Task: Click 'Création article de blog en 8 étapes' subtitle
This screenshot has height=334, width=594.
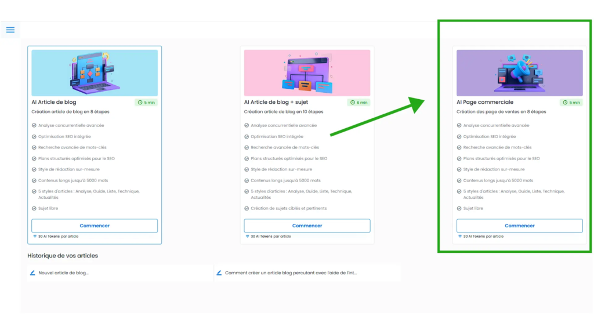Action: pos(70,112)
